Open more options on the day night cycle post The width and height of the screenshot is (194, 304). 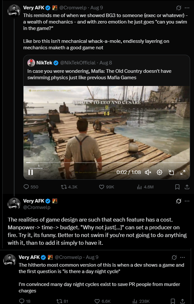(183, 257)
